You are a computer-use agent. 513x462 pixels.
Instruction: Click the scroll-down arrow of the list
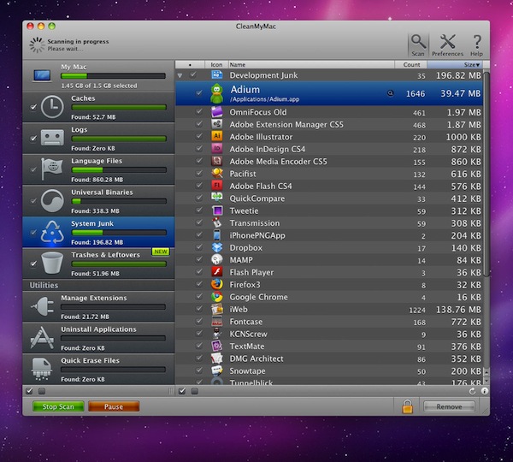tap(486, 381)
